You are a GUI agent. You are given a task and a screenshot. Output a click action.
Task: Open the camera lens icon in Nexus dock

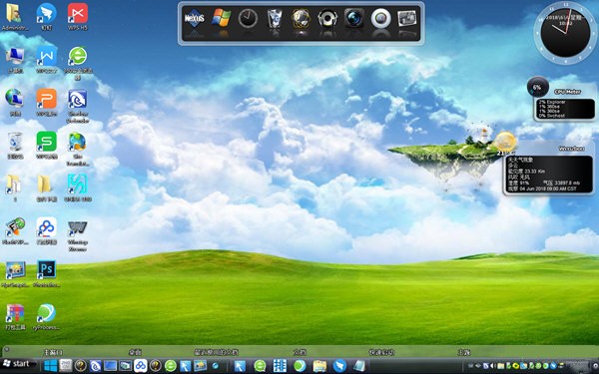click(353, 18)
